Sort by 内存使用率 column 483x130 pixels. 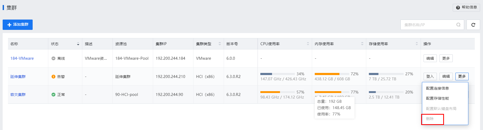click(x=362, y=44)
